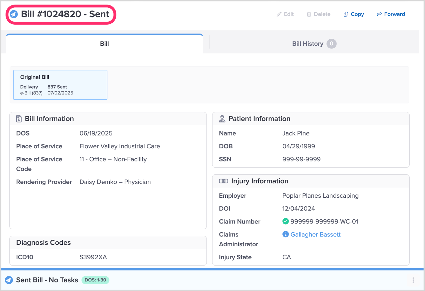Open the Gallagher Bassett claims administrator link
Viewport: 425px width, 291px height.
[x=315, y=234]
